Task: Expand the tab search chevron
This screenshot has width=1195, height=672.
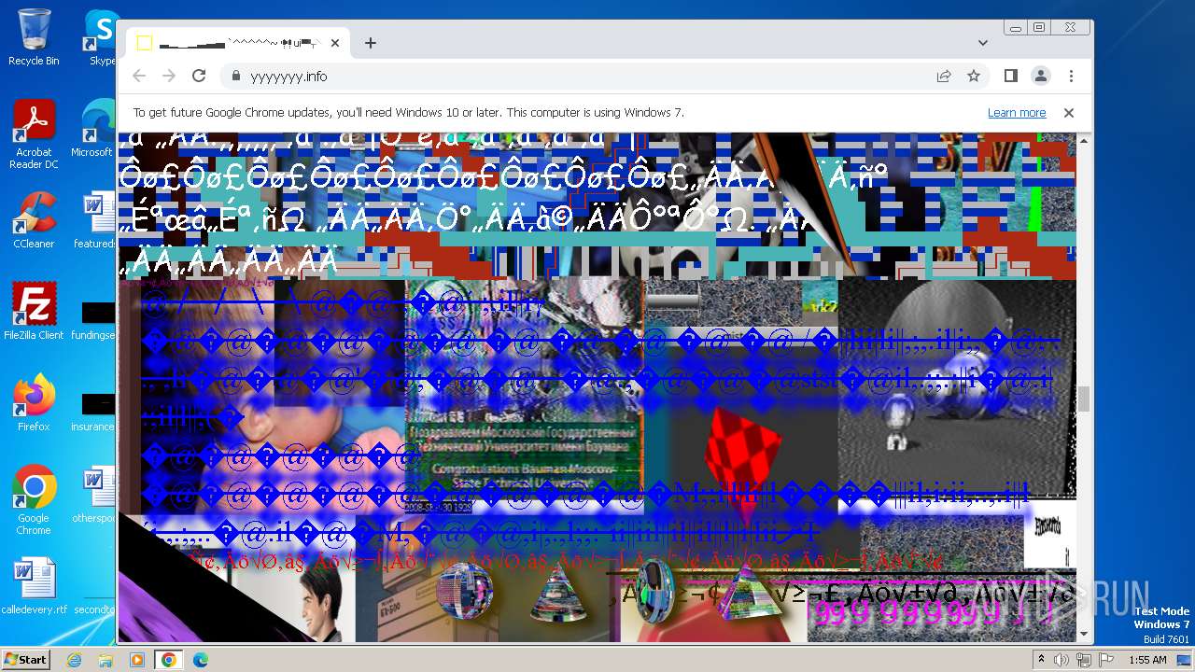Action: 982,43
